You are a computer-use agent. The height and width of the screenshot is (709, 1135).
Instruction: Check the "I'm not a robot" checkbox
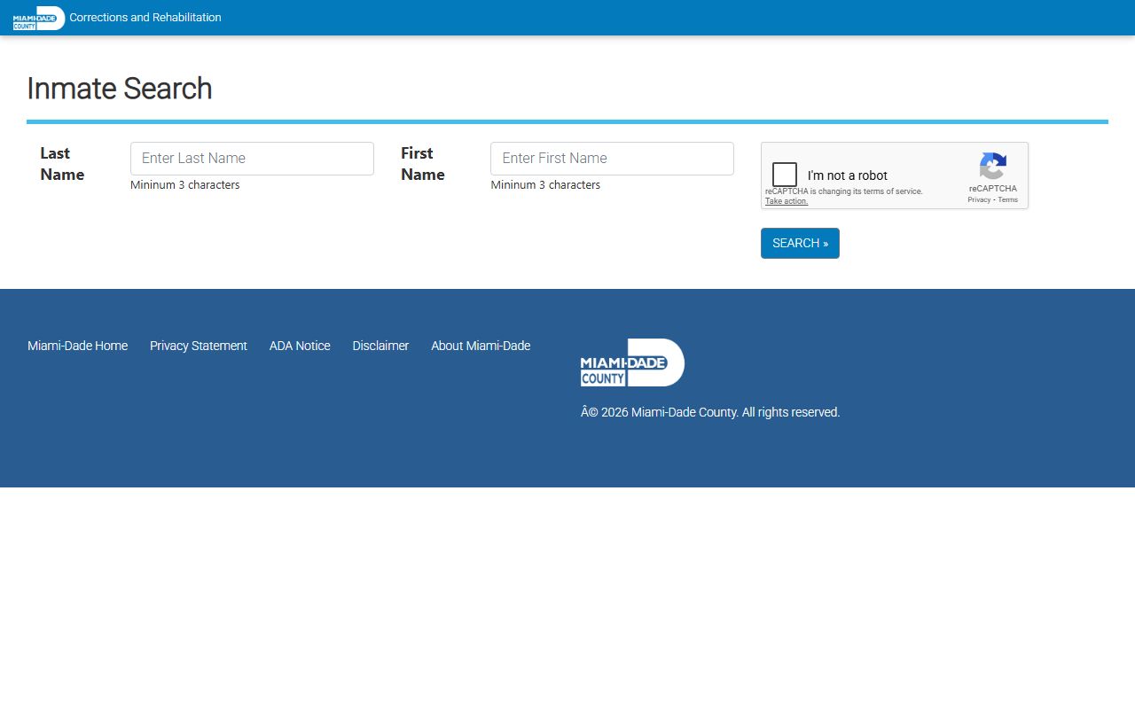pyautogui.click(x=785, y=175)
